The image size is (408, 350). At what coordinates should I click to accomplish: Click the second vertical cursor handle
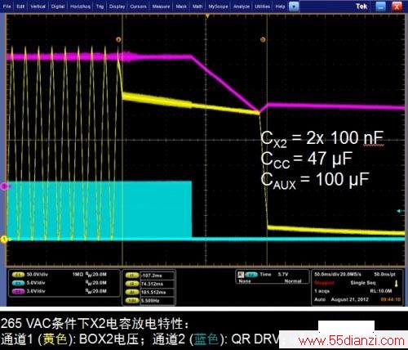pyautogui.click(x=263, y=40)
